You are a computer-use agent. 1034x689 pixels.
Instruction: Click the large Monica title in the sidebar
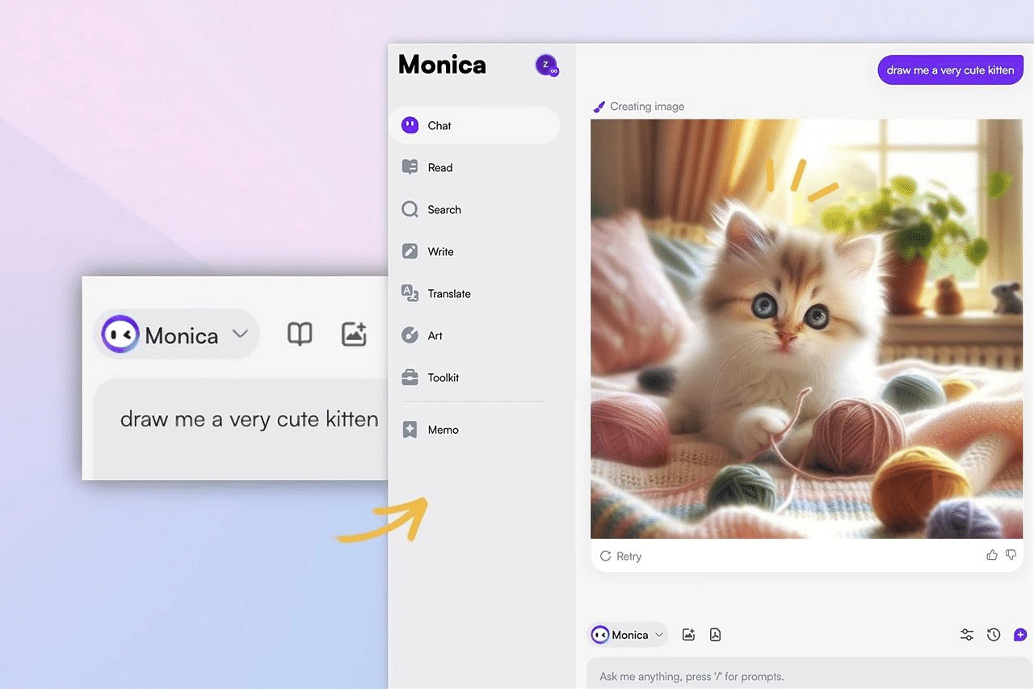coord(442,65)
